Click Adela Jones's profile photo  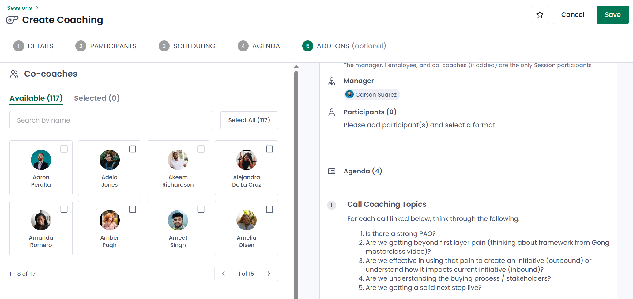tap(110, 160)
